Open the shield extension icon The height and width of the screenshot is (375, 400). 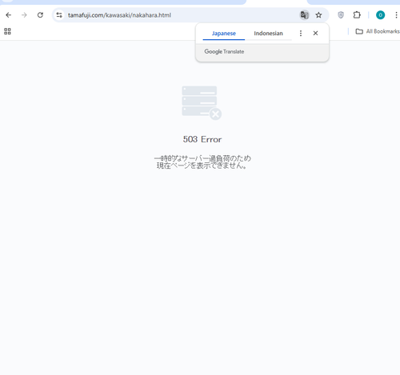341,15
